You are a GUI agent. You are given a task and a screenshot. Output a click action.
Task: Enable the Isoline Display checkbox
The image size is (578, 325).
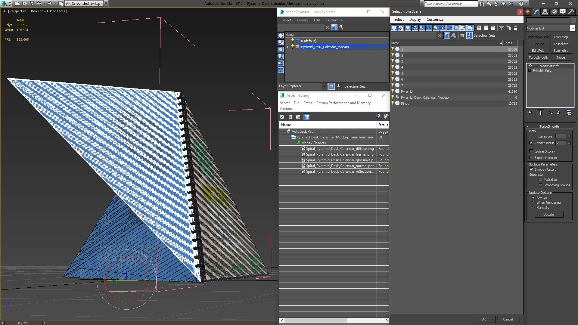tap(531, 151)
